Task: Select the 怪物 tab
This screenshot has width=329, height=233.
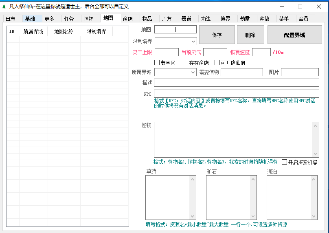Action: (91, 19)
